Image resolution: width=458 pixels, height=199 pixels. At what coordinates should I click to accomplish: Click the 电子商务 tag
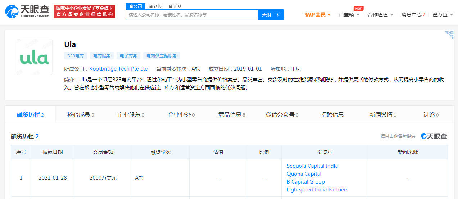(x=128, y=56)
